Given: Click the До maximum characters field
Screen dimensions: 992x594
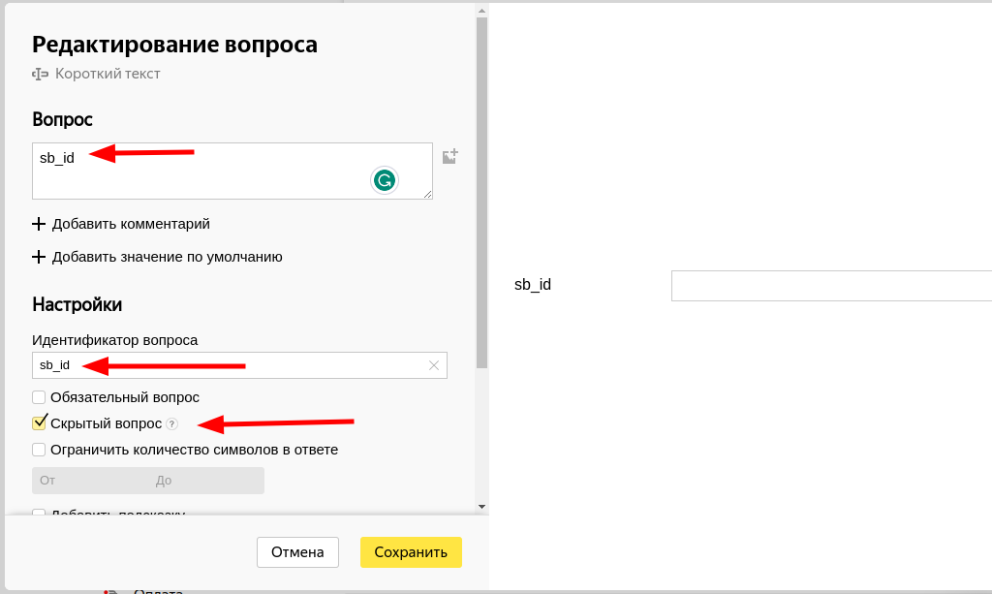Looking at the screenshot, I should (x=205, y=481).
